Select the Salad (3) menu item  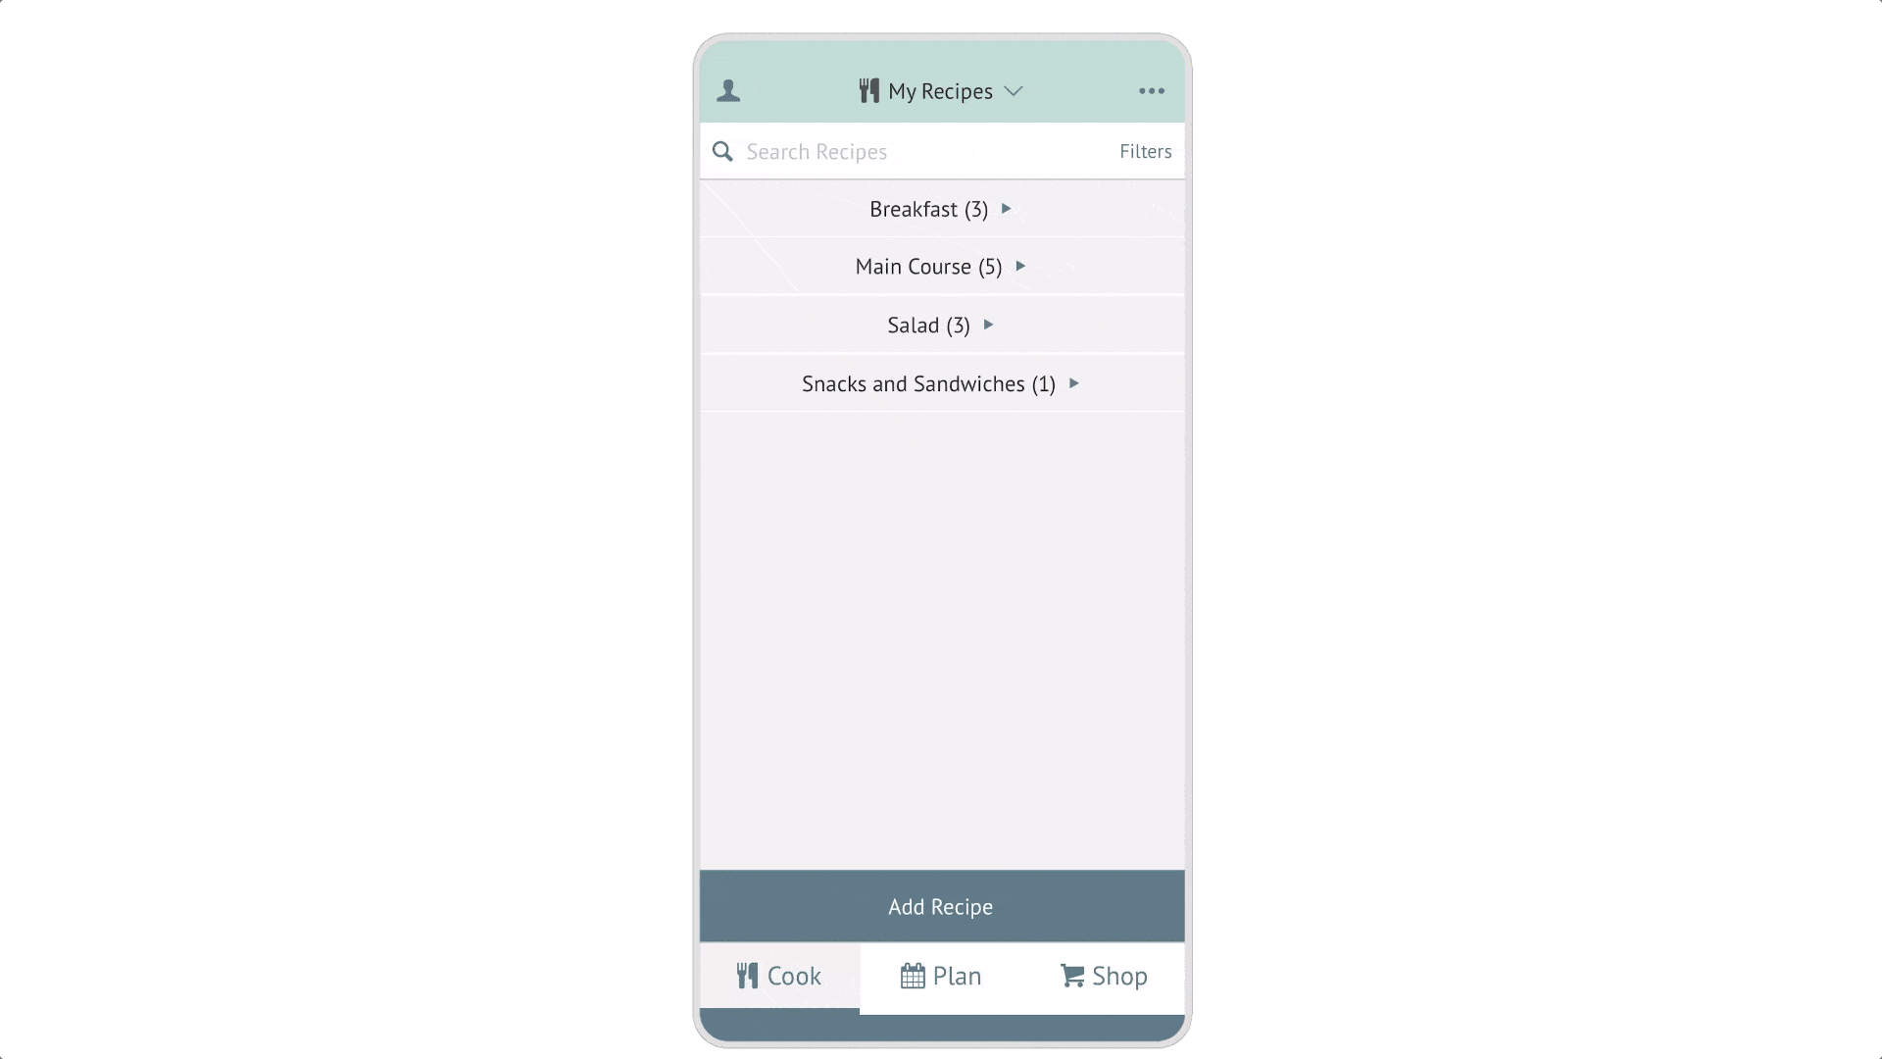tap(941, 325)
